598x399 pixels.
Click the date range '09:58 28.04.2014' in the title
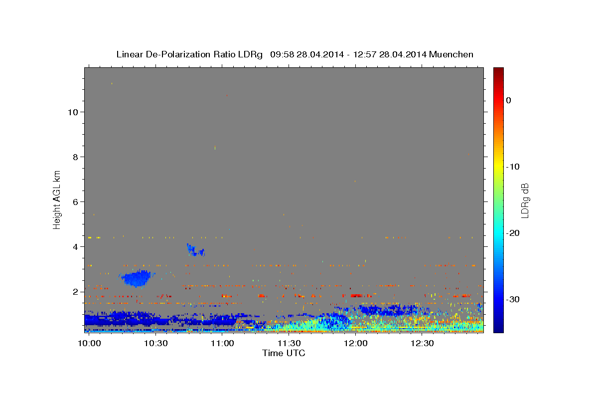(x=307, y=54)
